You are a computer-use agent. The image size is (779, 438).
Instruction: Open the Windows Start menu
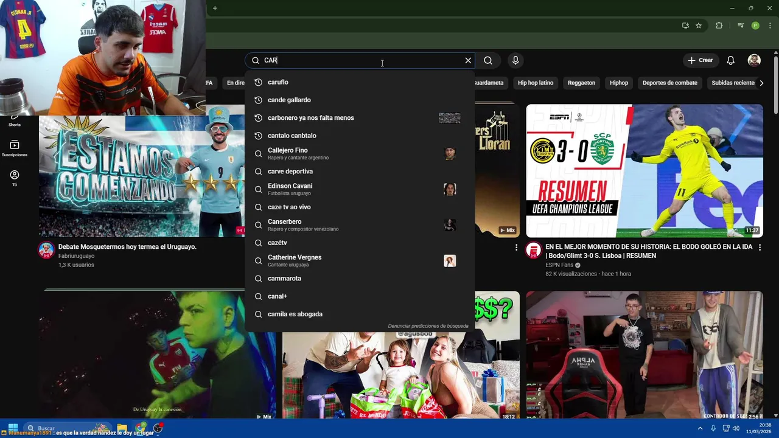(13, 428)
